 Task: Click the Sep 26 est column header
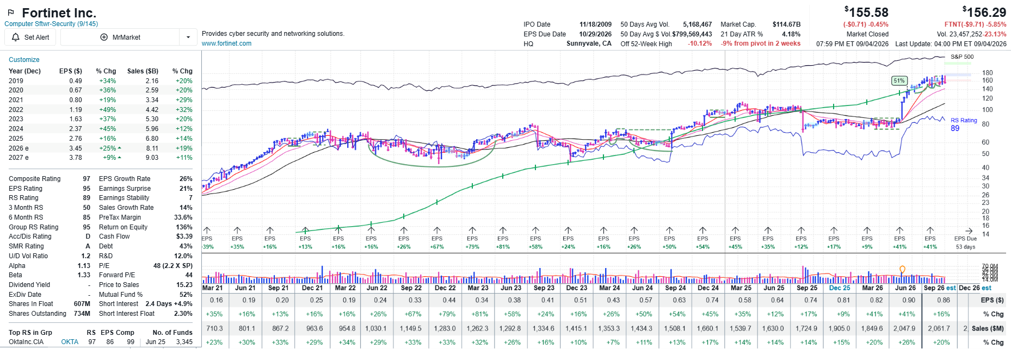point(940,288)
